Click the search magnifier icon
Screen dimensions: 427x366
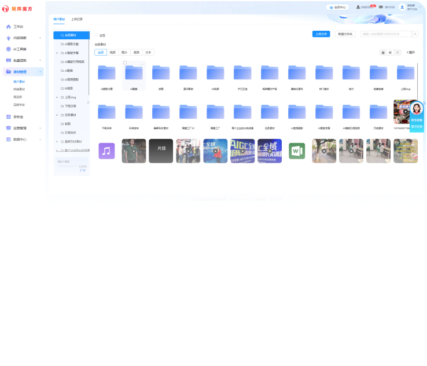click(x=415, y=34)
